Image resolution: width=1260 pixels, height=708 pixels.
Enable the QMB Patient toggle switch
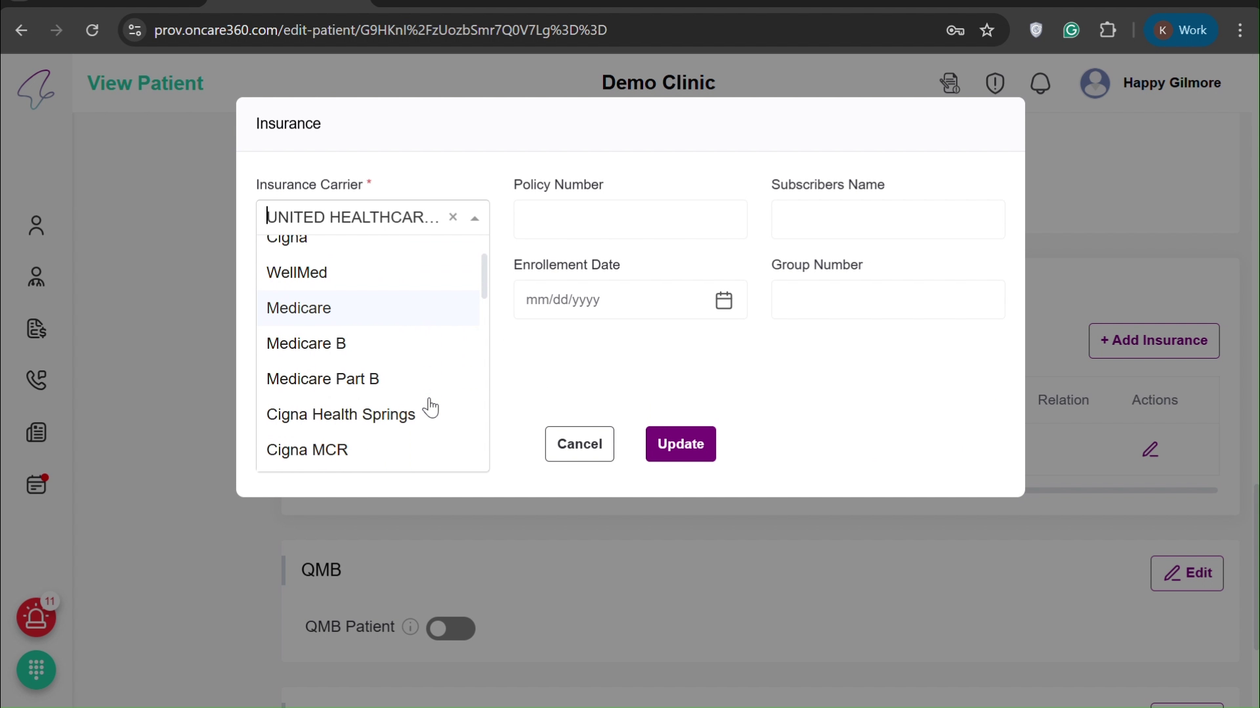pos(450,628)
